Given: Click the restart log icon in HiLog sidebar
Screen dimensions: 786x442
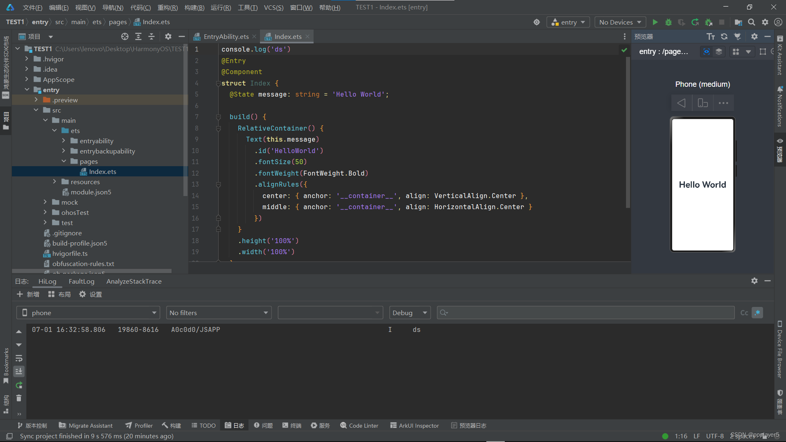Looking at the screenshot, I should coord(19,385).
